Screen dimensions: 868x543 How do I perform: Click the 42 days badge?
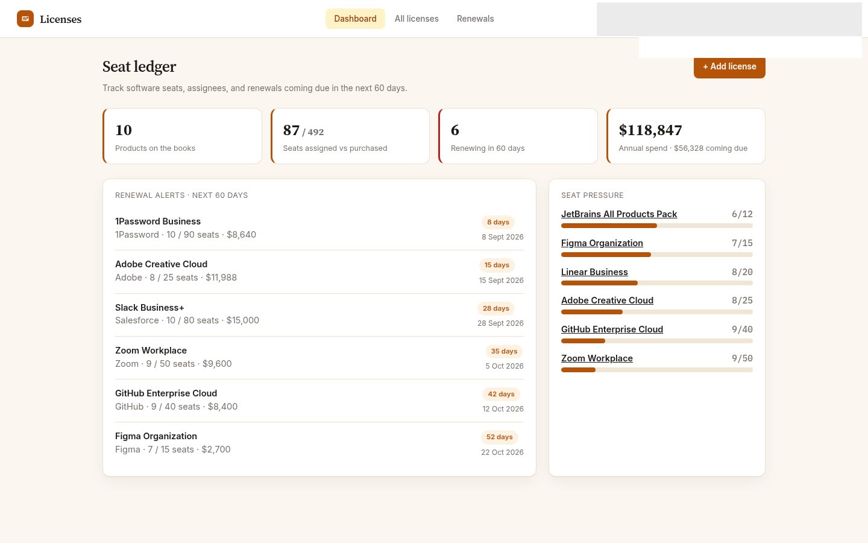(x=501, y=394)
